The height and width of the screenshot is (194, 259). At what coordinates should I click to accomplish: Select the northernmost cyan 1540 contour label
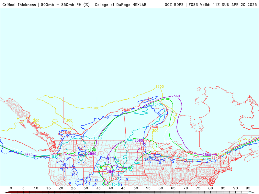pos(157,104)
